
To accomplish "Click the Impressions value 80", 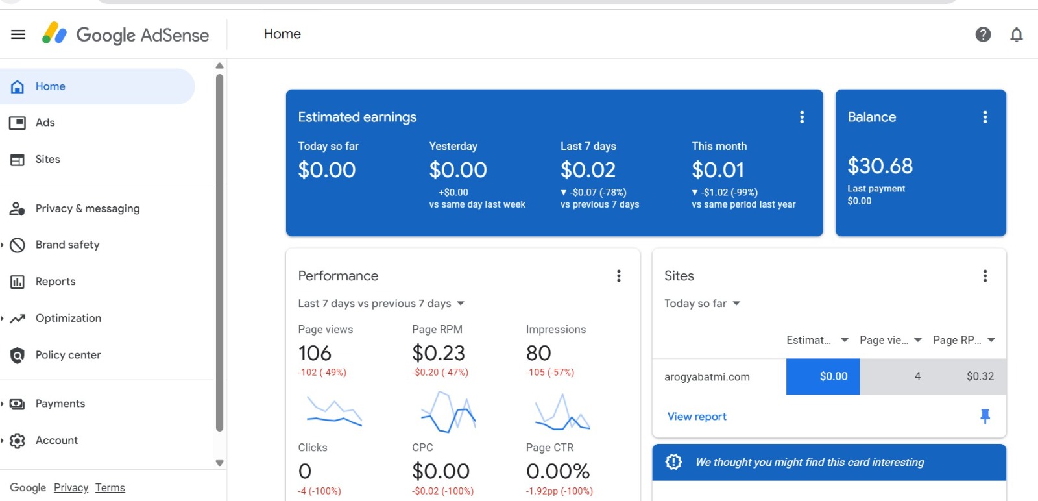I will click(538, 353).
